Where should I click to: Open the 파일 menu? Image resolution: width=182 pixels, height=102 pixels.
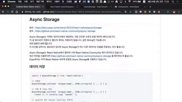pos(20,2)
